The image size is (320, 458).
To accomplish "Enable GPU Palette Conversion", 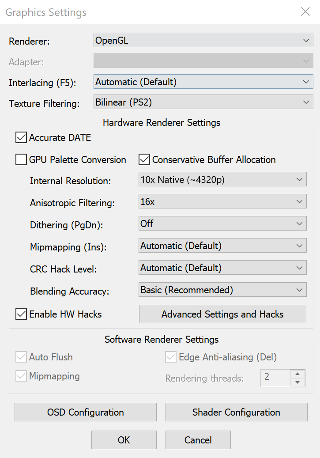I will coord(21,159).
